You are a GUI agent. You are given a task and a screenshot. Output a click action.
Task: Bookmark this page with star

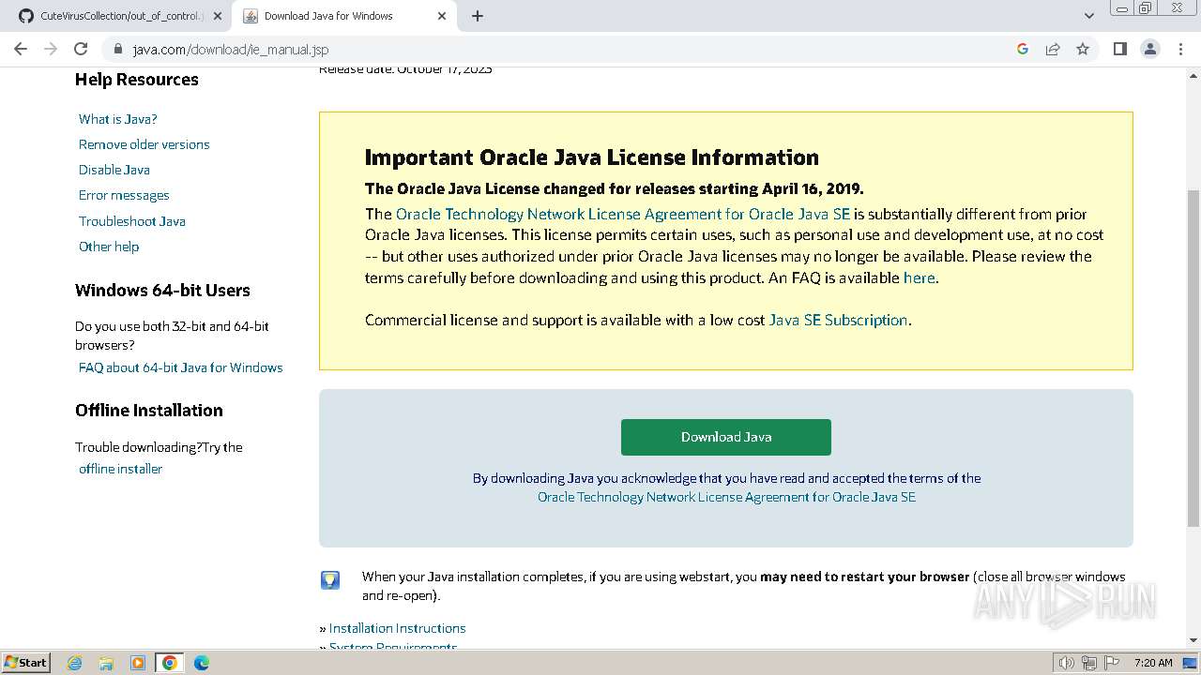[1083, 49]
